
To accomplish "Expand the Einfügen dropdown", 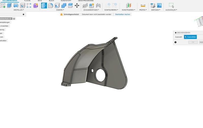I will (x=156, y=10).
